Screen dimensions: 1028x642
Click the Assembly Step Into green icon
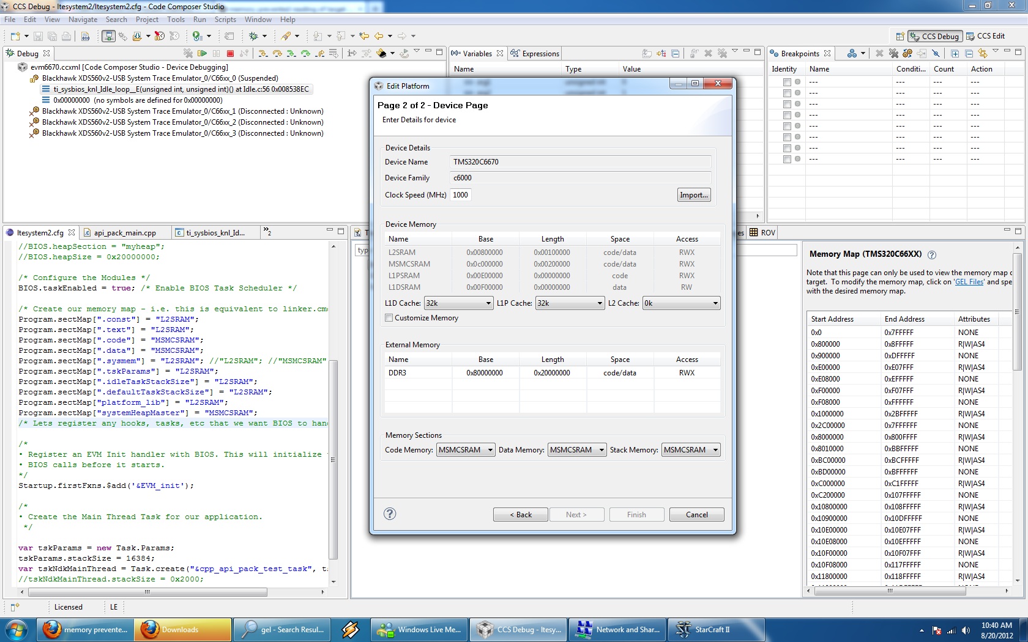pyautogui.click(x=291, y=53)
